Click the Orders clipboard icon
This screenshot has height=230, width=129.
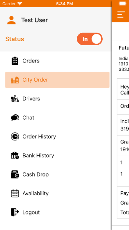pyautogui.click(x=15, y=61)
